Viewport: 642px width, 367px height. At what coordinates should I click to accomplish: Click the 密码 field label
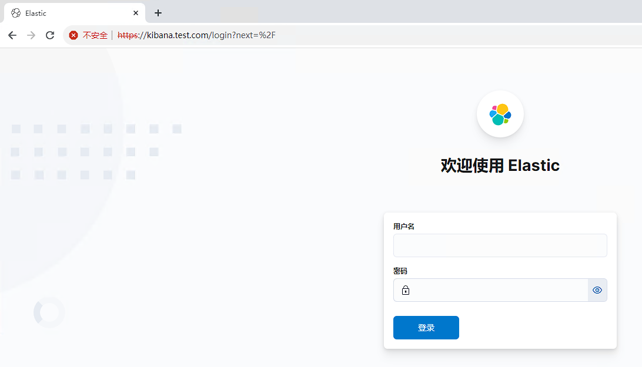tap(400, 271)
